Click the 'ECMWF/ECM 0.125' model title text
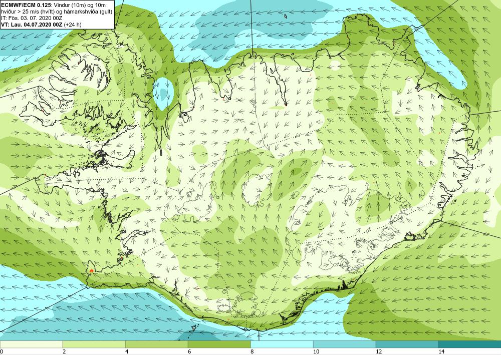Viewport: 501px width, 355px height. tap(26, 5)
